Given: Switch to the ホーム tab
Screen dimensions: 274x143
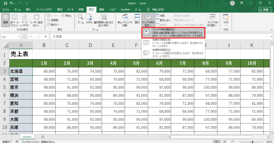Looking at the screenshot, I should (x=18, y=9).
